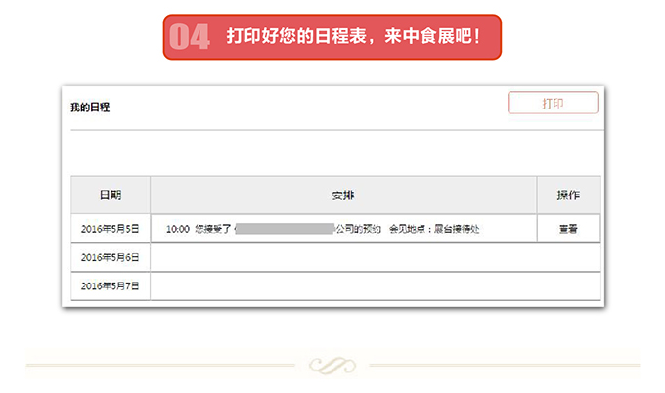
Task: Click the 04 step number graphic
Action: 190,37
